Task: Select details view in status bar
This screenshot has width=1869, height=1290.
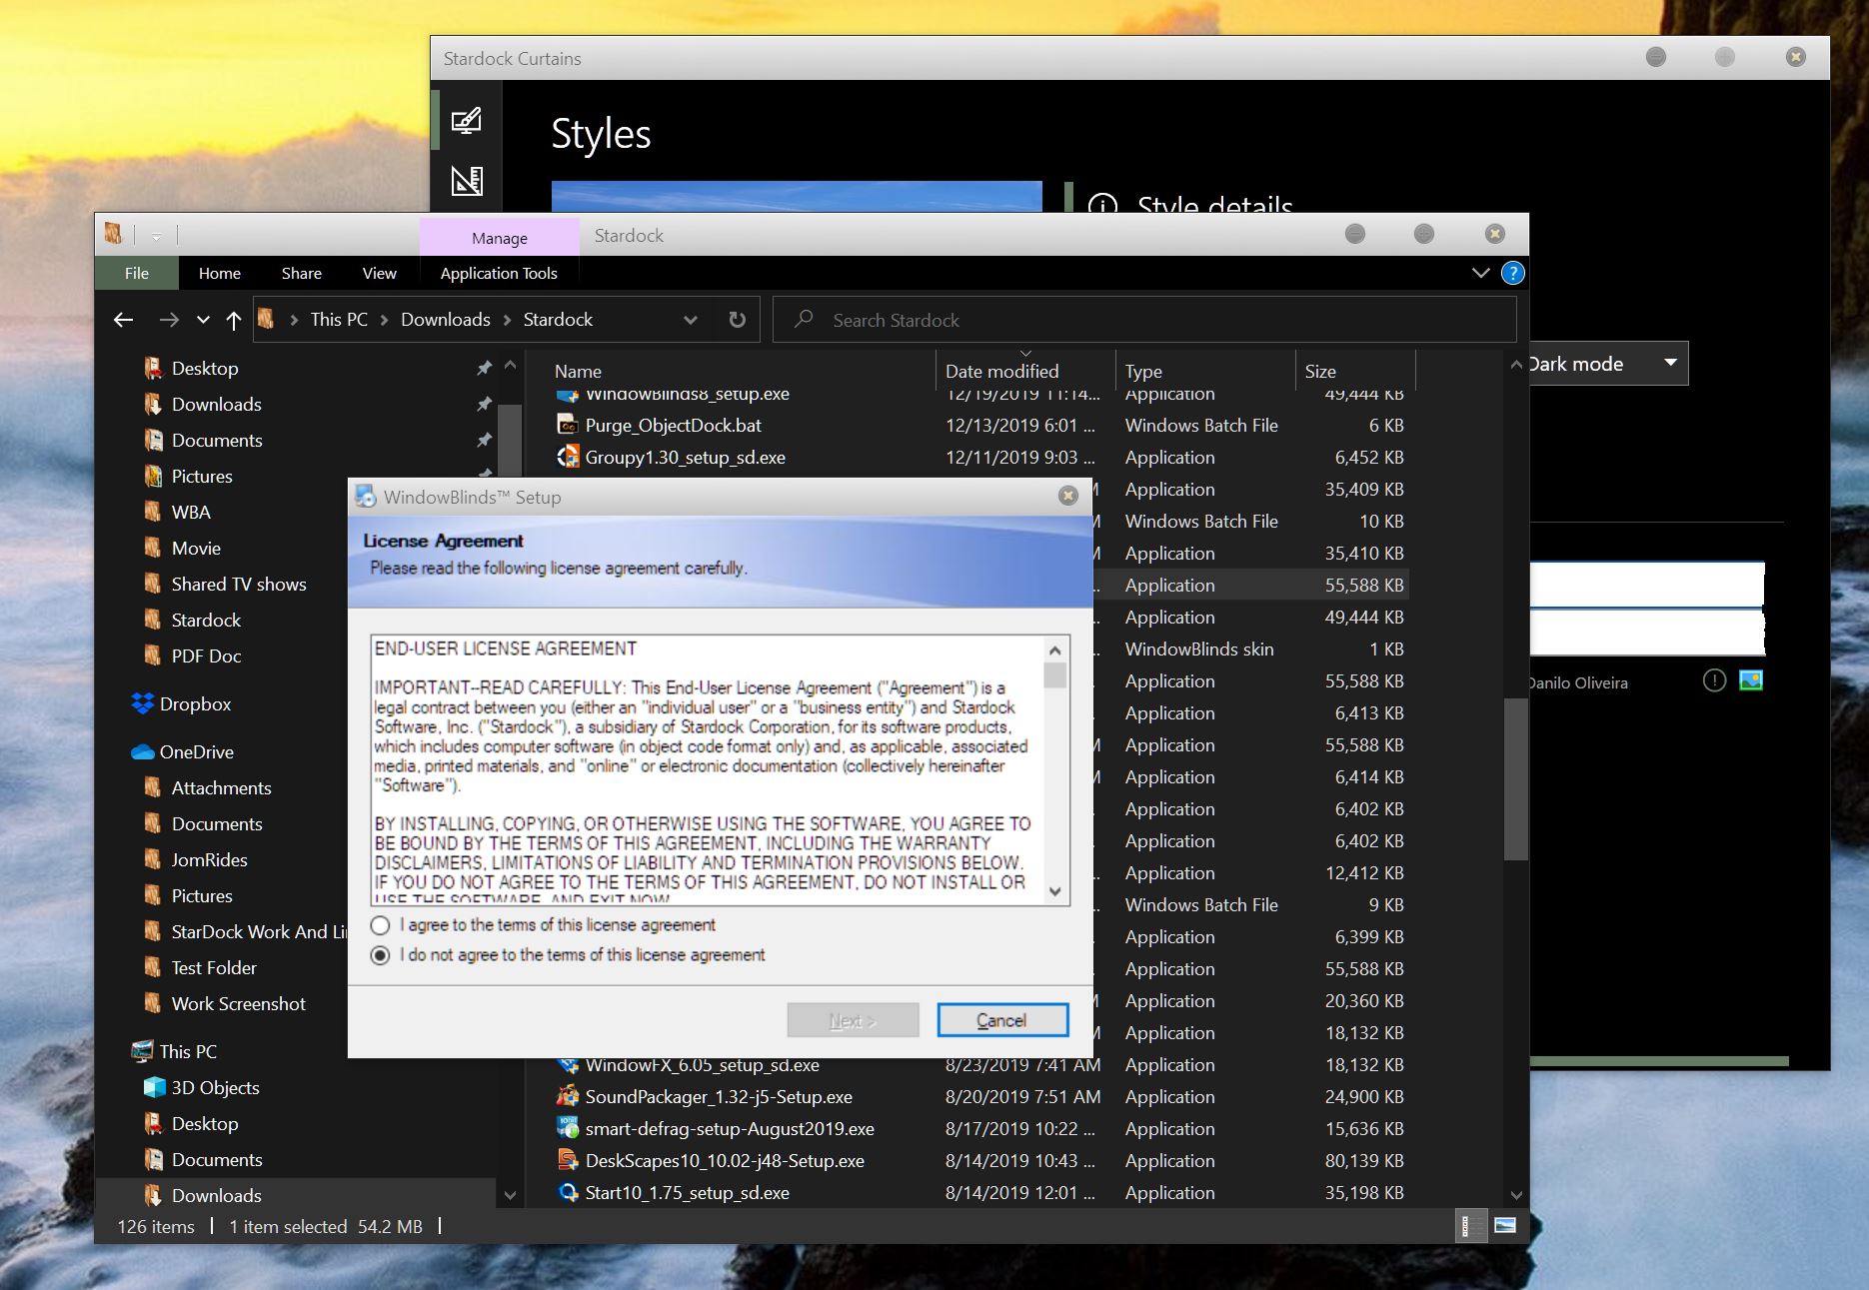Action: pos(1466,1225)
